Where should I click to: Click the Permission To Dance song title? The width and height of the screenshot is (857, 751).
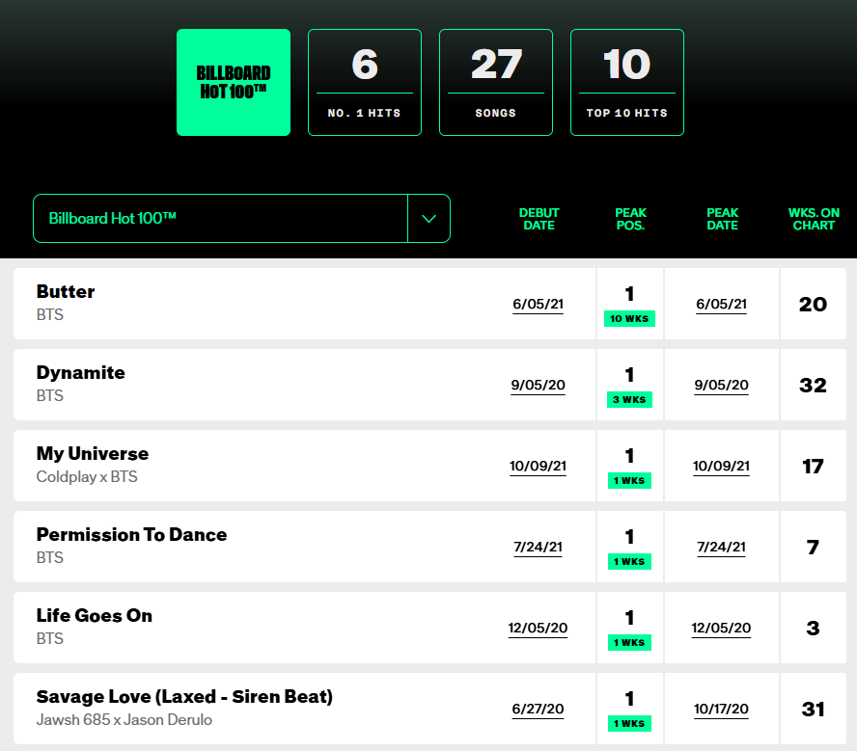point(131,534)
